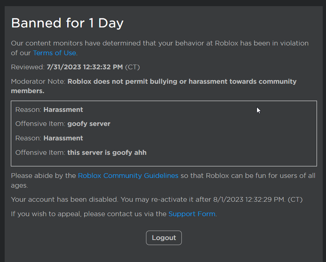326x262 pixels.
Task: Click "Offensive Item:" label before goofy server
Action: point(40,124)
